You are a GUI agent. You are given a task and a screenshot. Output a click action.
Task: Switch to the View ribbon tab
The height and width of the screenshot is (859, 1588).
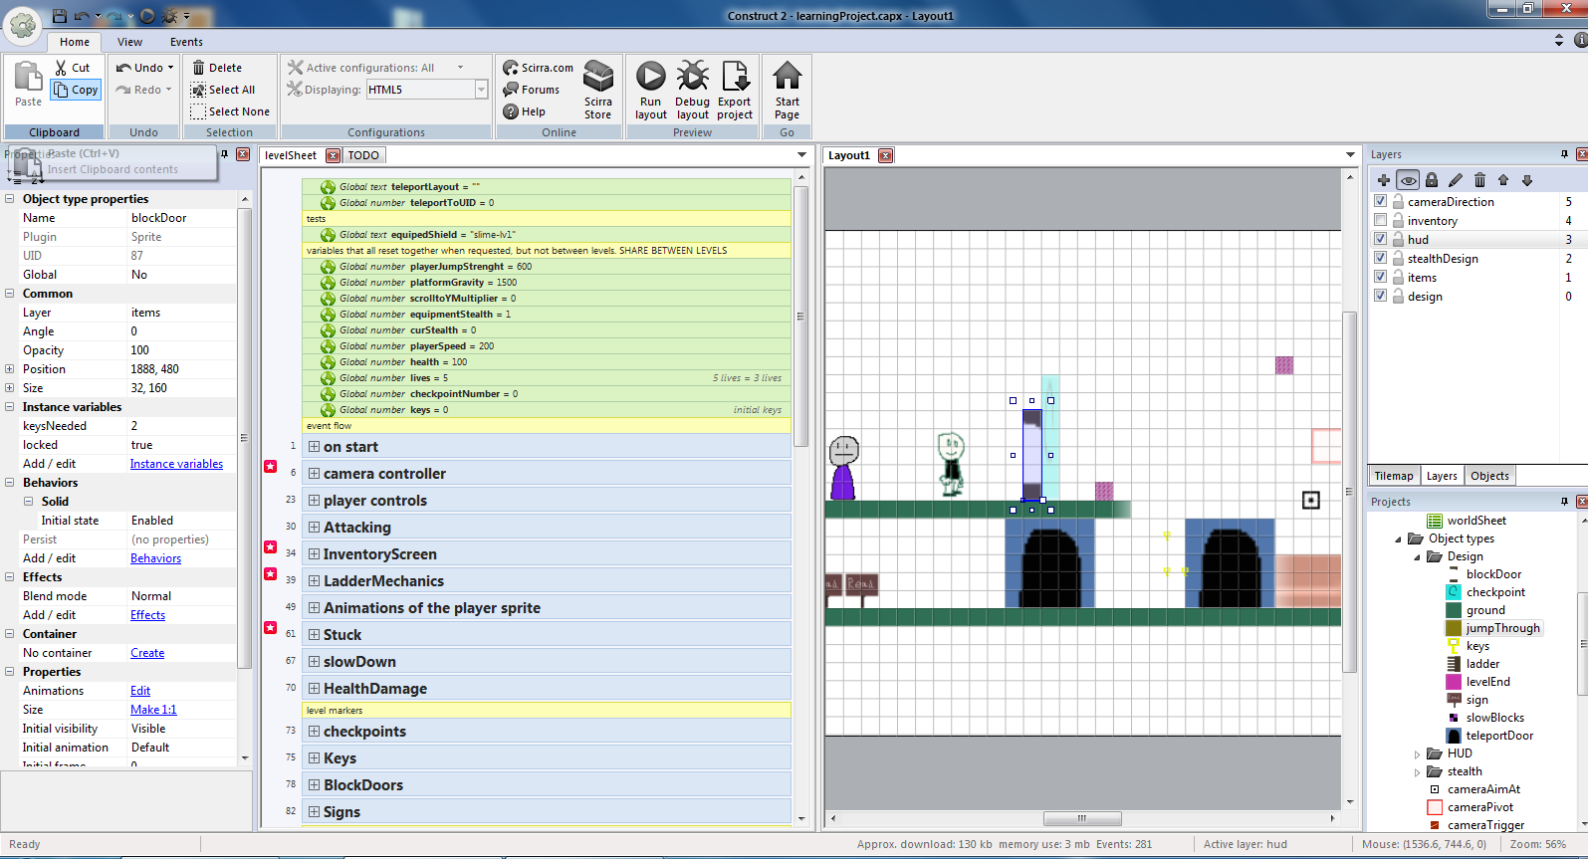point(129,42)
